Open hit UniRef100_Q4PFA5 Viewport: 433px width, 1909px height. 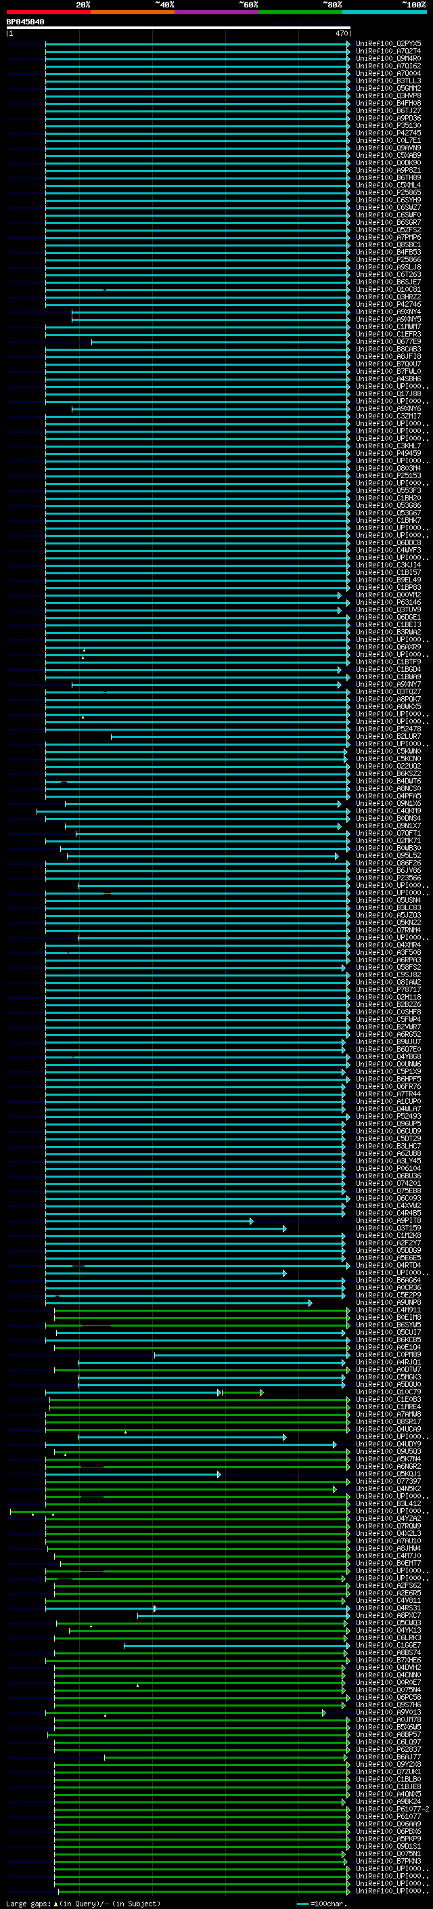pos(388,796)
